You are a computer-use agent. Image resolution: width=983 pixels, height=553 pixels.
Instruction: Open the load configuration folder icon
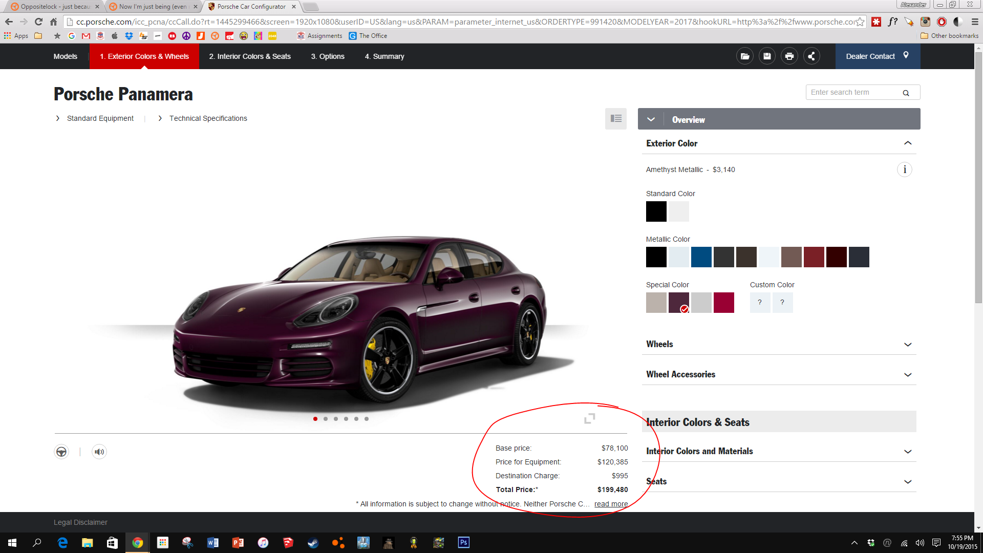pyautogui.click(x=745, y=56)
